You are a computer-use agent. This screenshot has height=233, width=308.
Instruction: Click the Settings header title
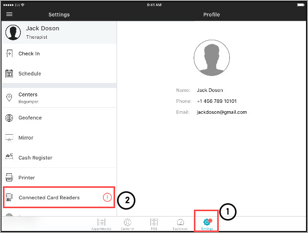(x=59, y=14)
